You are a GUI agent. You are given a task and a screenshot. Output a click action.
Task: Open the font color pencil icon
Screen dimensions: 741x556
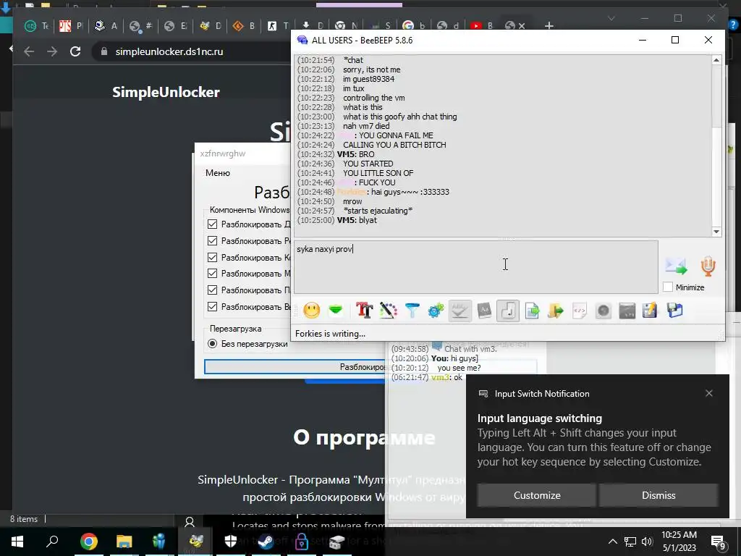pyautogui.click(x=388, y=311)
